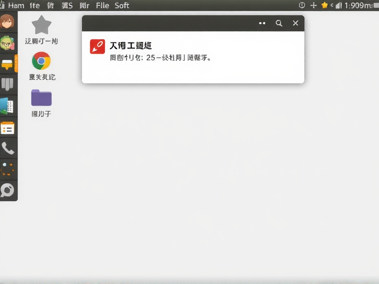Click the bold notification title text

[131, 45]
